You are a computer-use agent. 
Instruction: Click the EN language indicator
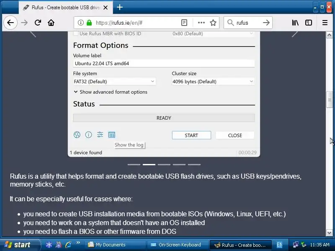[279, 245]
